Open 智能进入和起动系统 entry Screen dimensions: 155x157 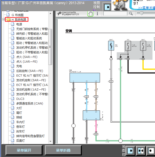[29, 38]
